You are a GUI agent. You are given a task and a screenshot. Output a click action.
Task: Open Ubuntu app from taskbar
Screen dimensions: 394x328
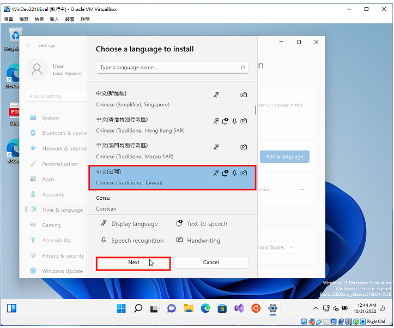(256, 308)
